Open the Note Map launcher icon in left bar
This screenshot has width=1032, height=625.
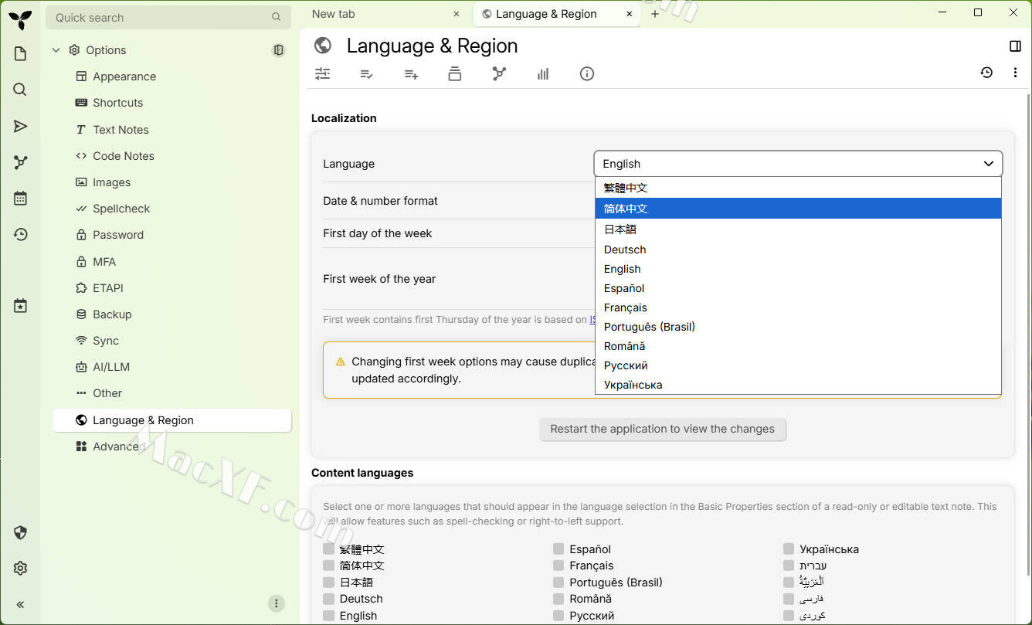20,162
